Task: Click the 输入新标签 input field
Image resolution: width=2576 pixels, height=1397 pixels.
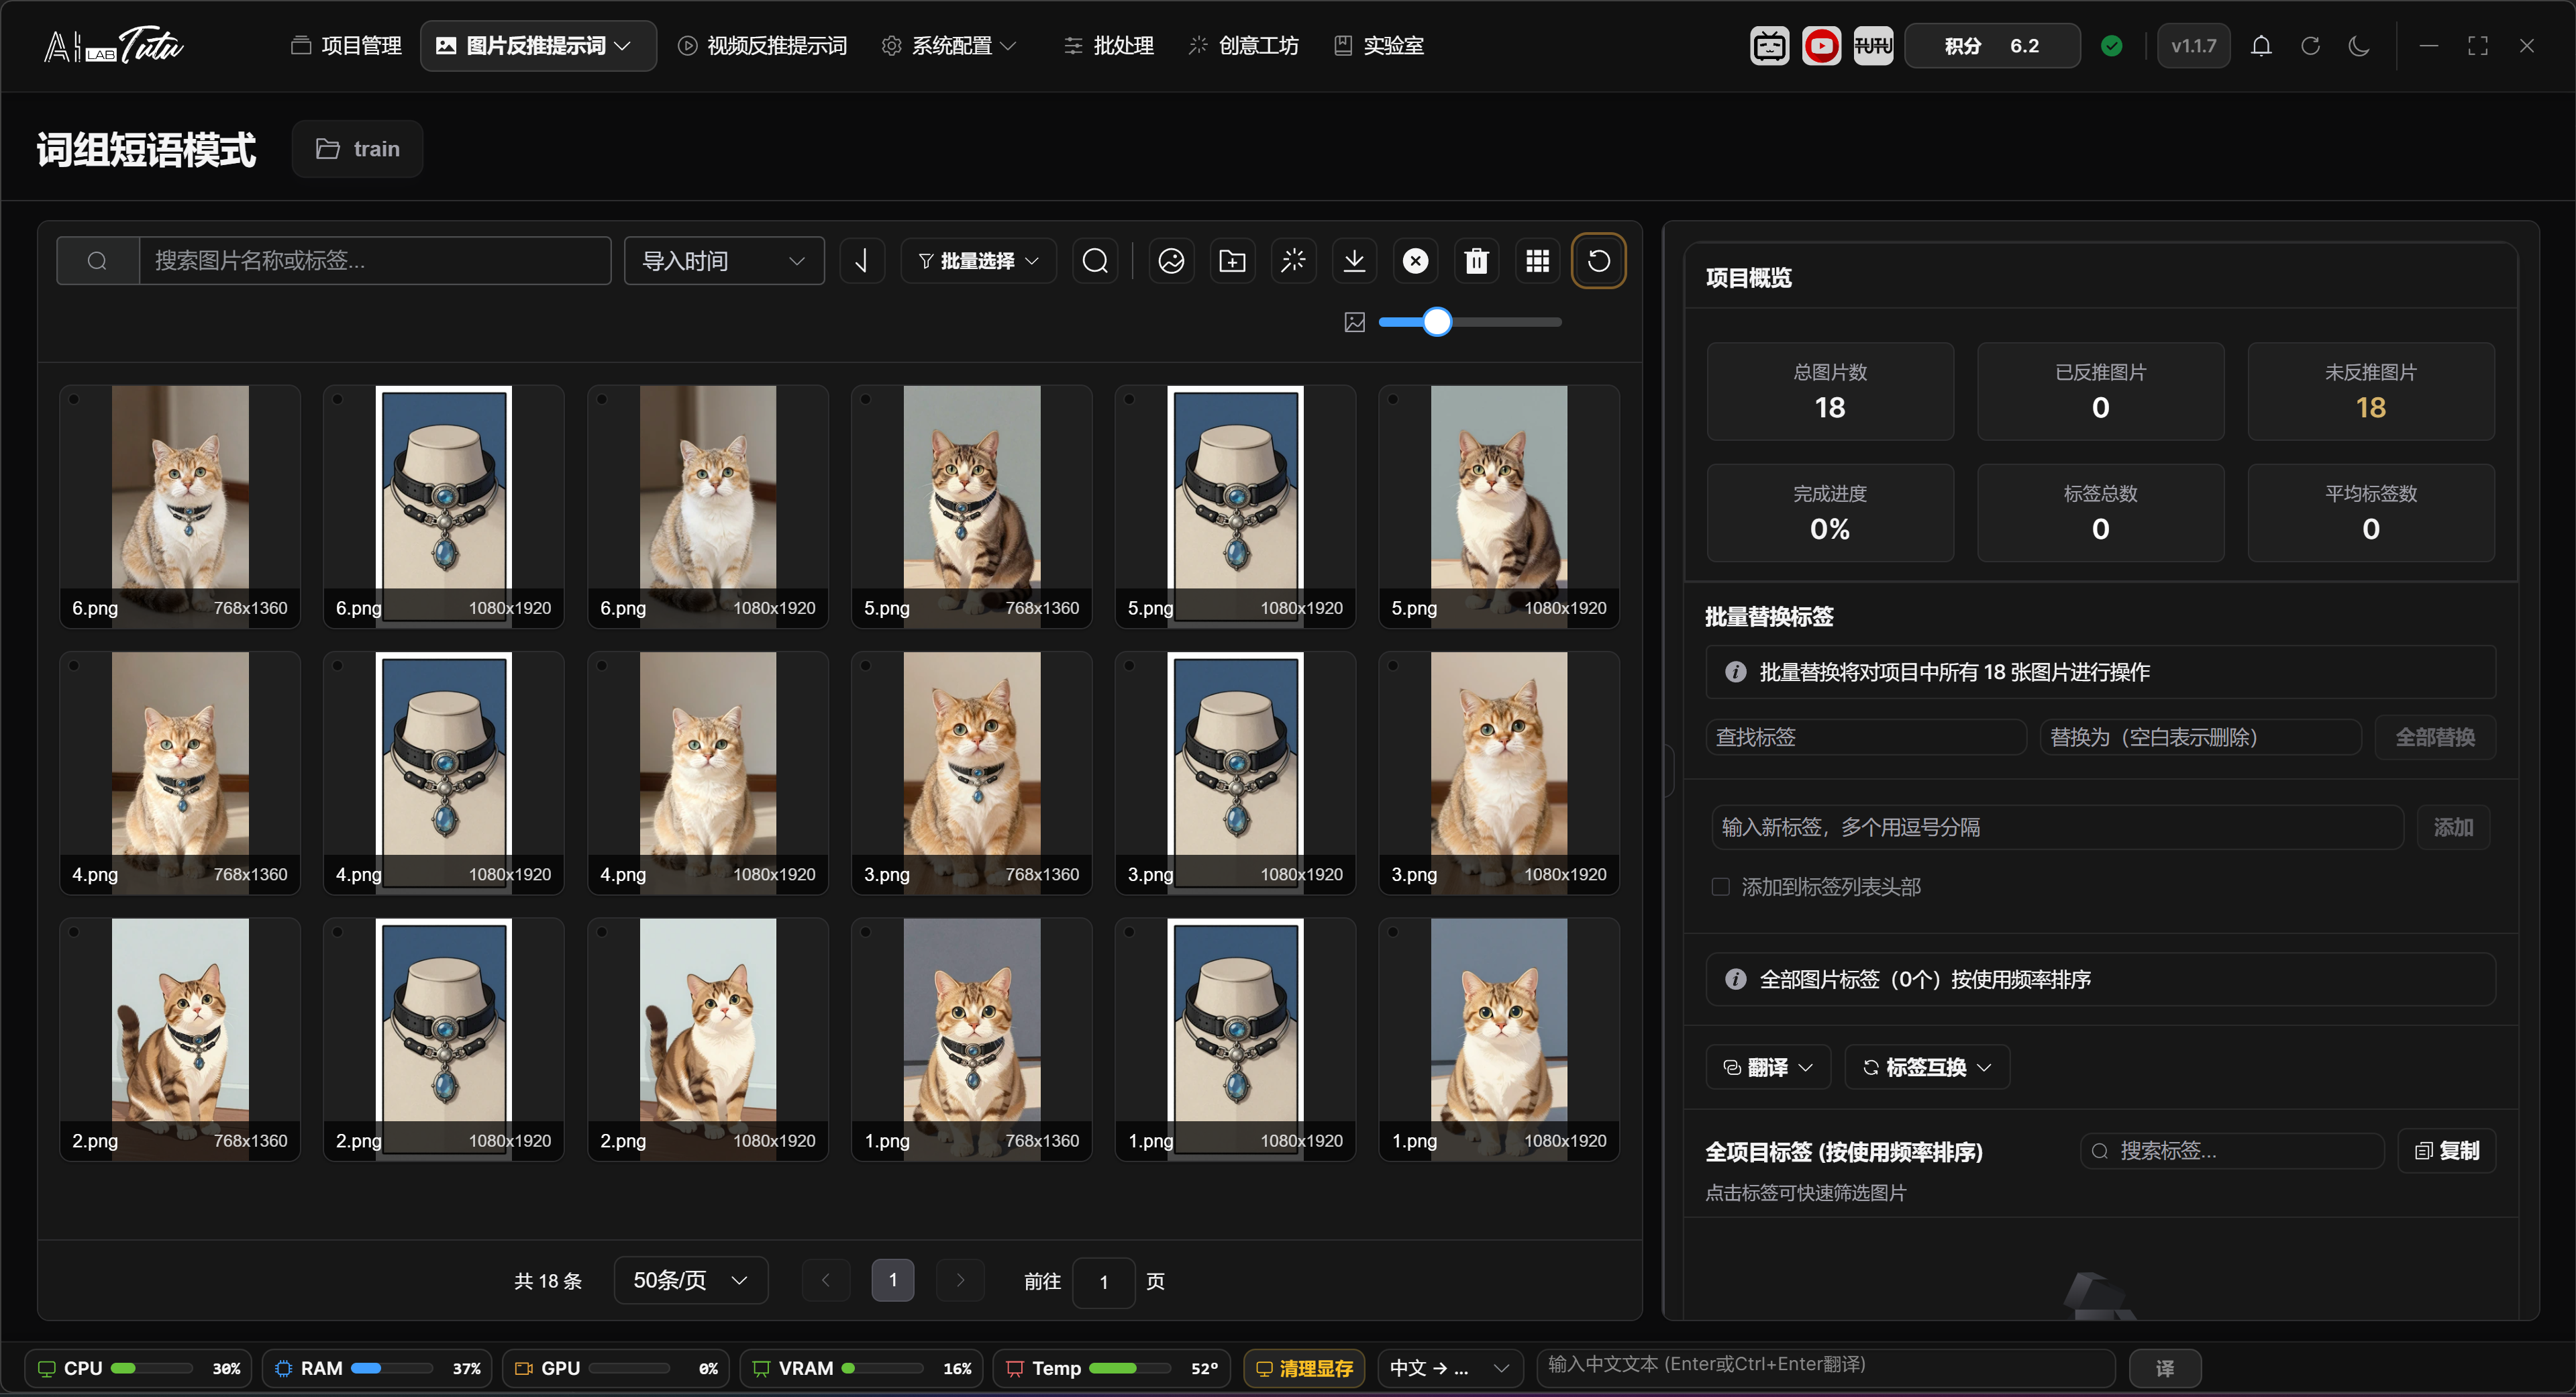Action: coord(2057,828)
